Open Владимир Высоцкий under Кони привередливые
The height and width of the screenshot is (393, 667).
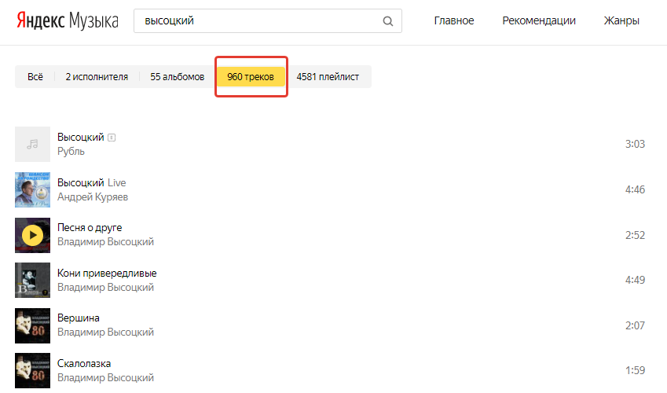(x=105, y=288)
